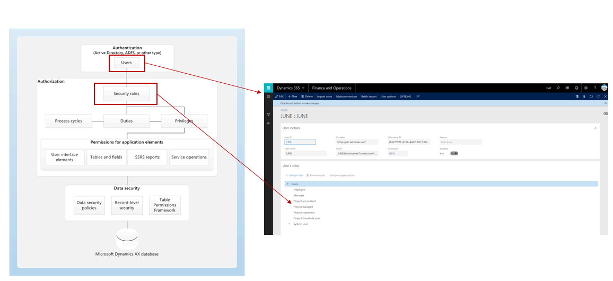Open the settings gear in the header
This screenshot has height=281, width=613.
click(x=585, y=88)
